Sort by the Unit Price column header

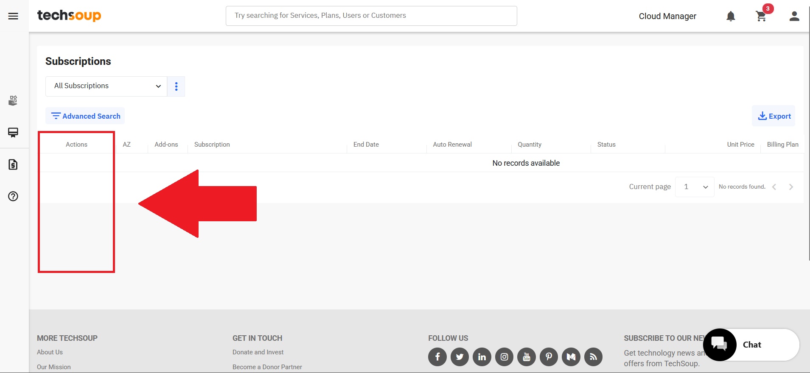(741, 145)
